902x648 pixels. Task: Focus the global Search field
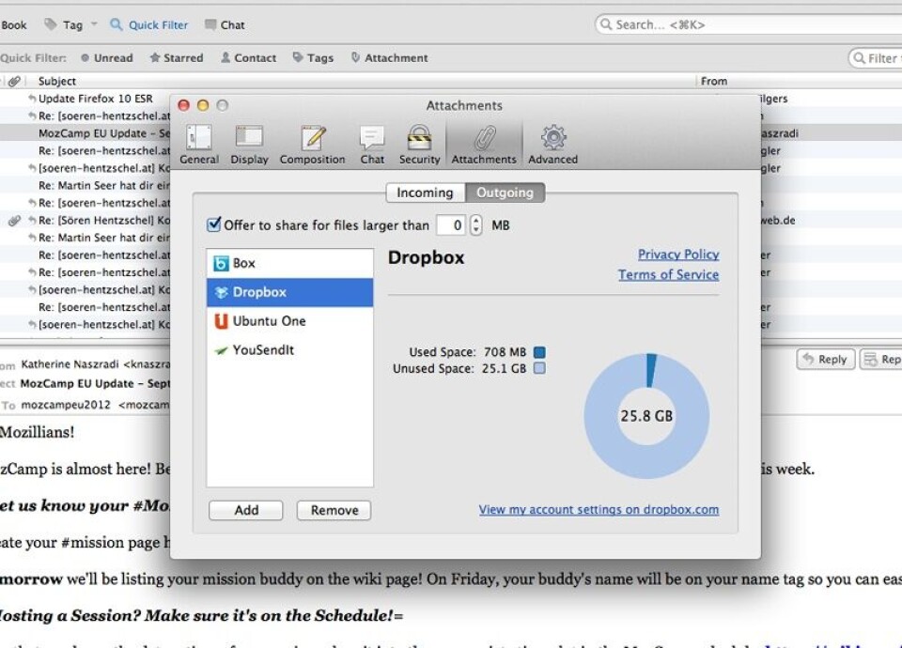(x=748, y=24)
